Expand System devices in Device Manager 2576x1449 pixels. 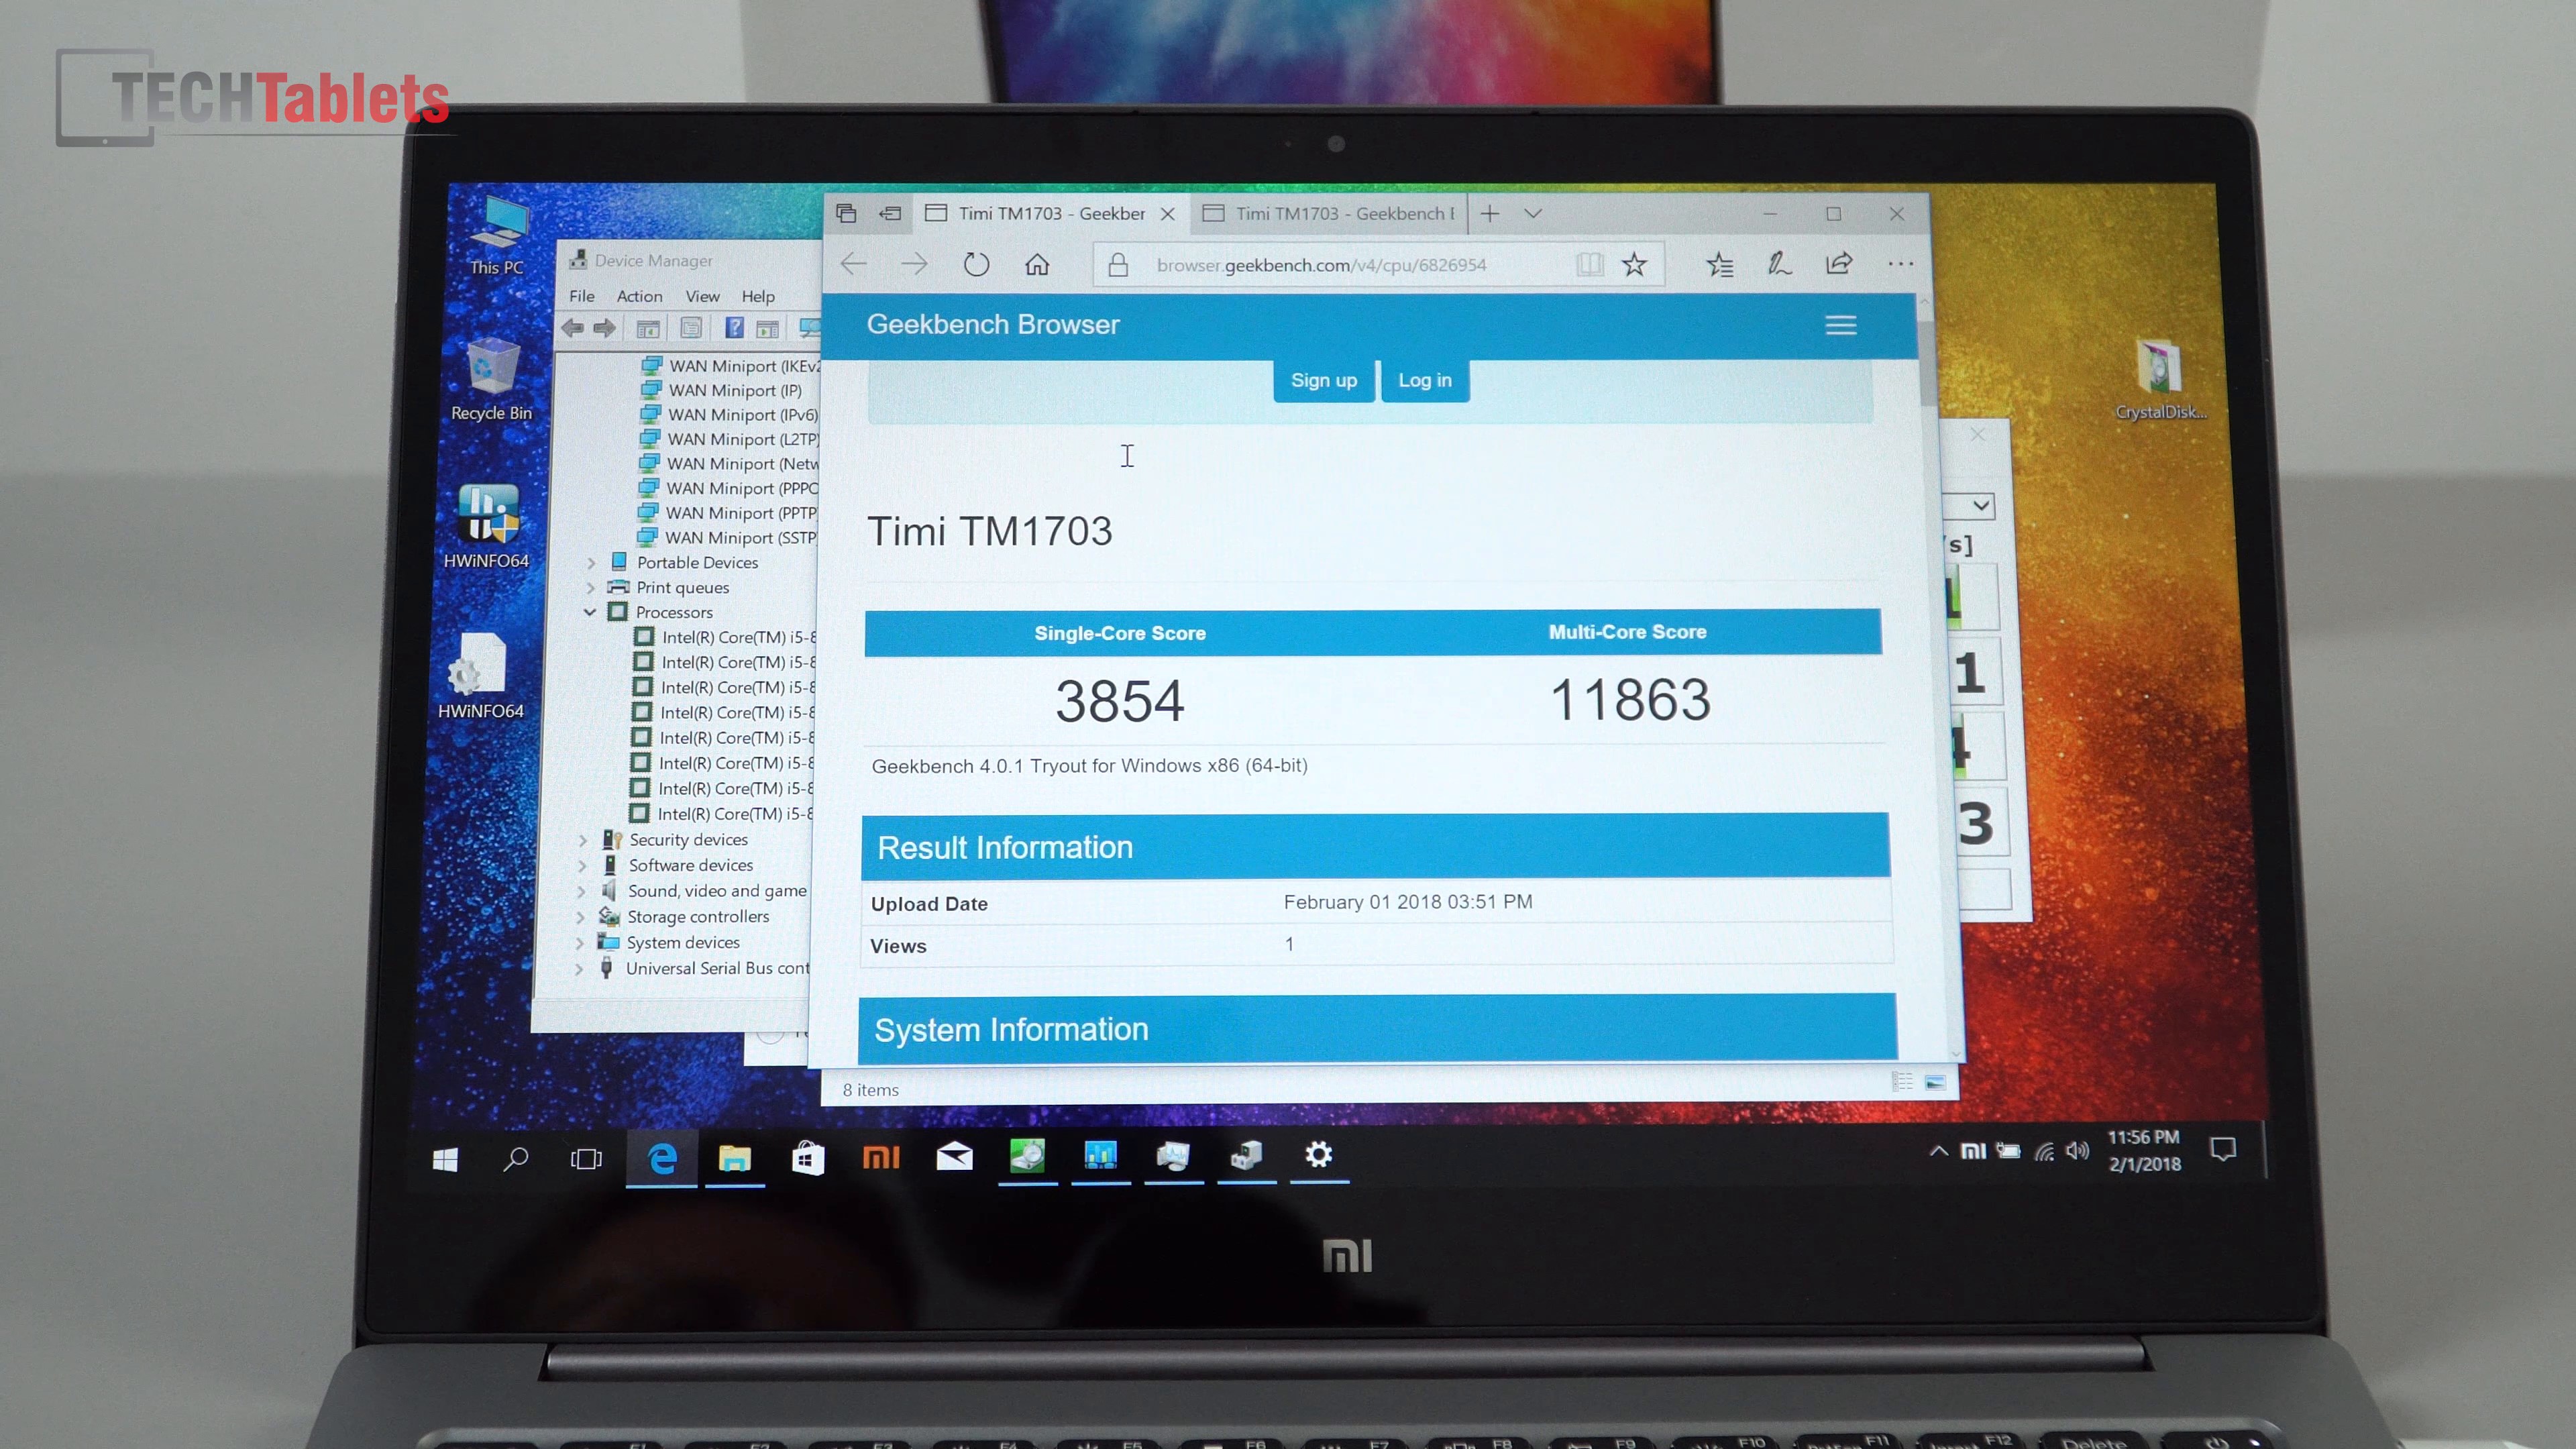tap(579, 943)
